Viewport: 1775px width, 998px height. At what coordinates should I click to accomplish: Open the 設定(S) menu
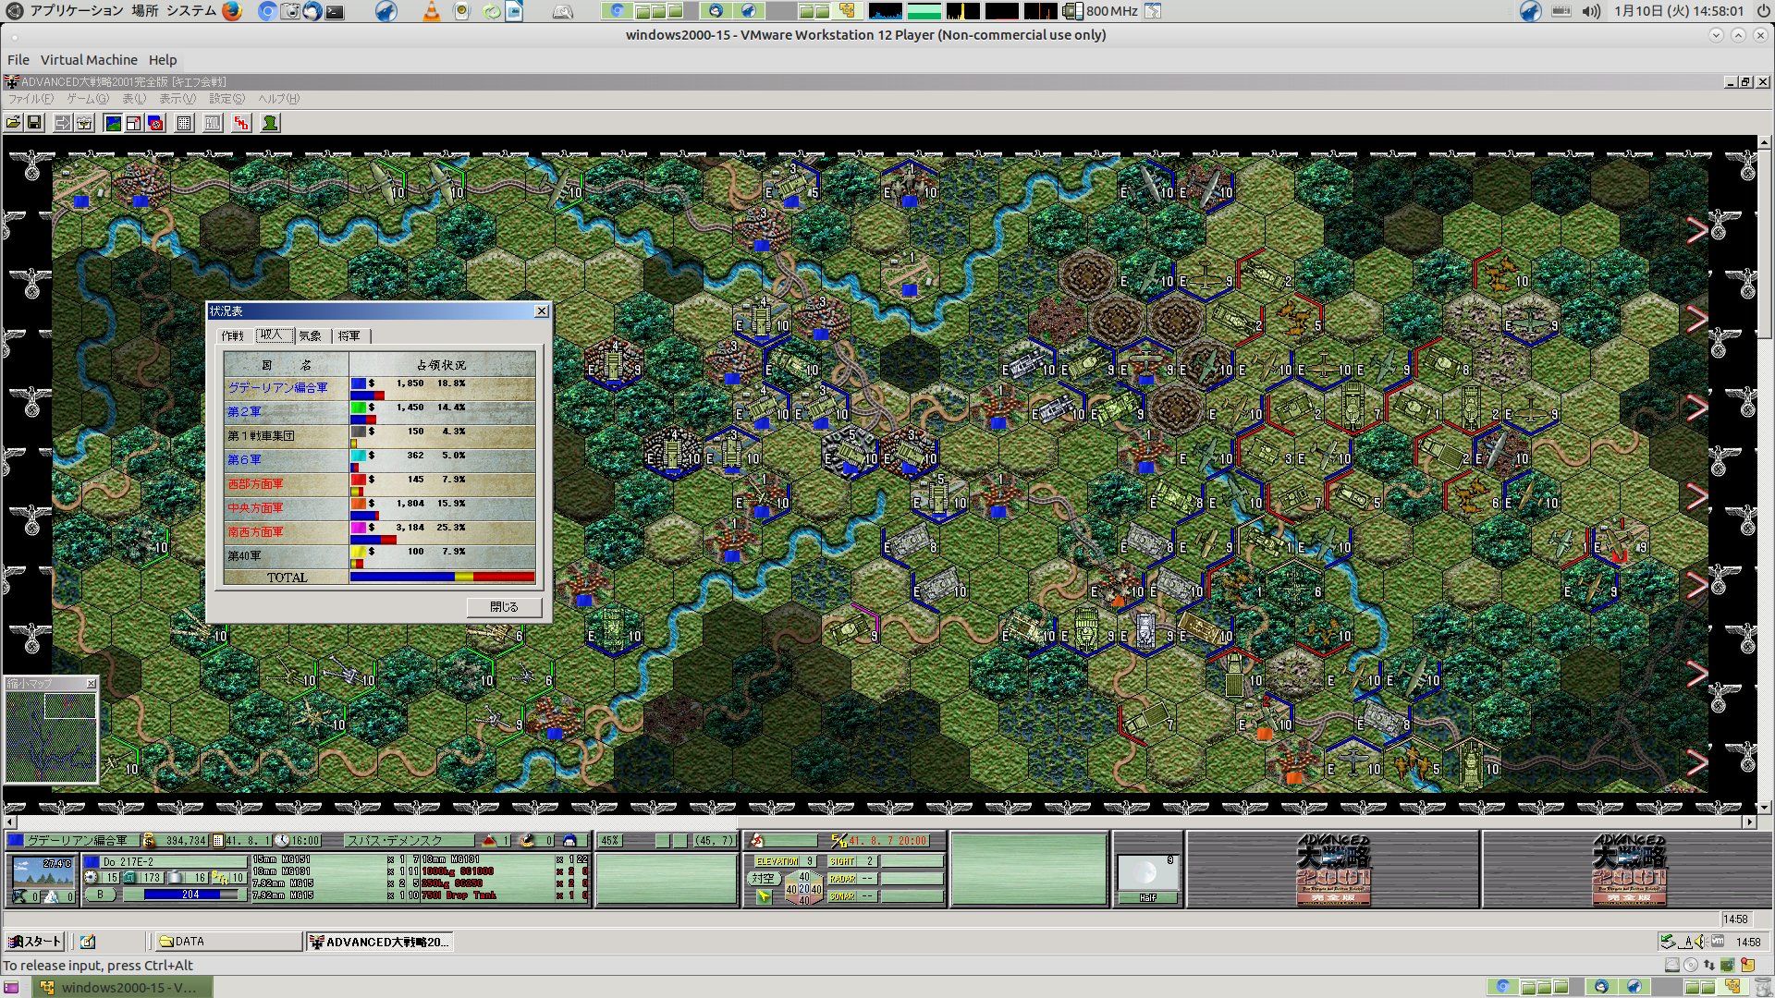pos(226,99)
